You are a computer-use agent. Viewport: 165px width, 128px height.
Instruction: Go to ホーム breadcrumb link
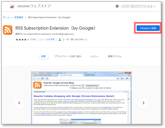pyautogui.click(x=6, y=17)
